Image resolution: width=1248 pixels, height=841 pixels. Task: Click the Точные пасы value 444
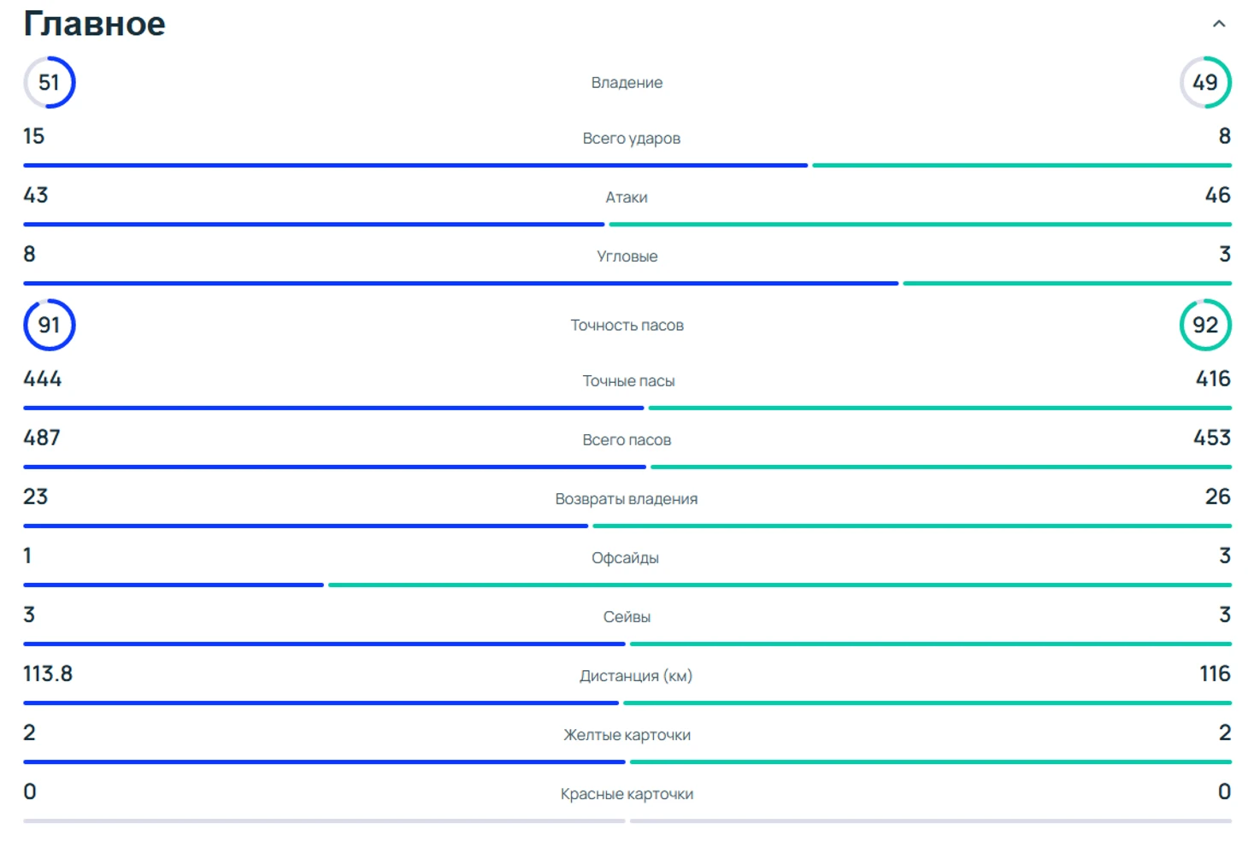coord(43,379)
